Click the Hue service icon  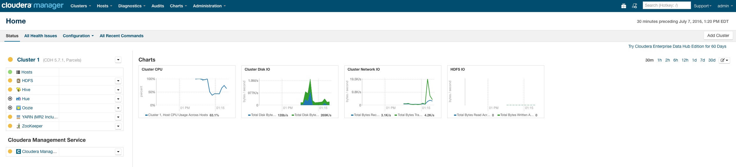(19, 99)
